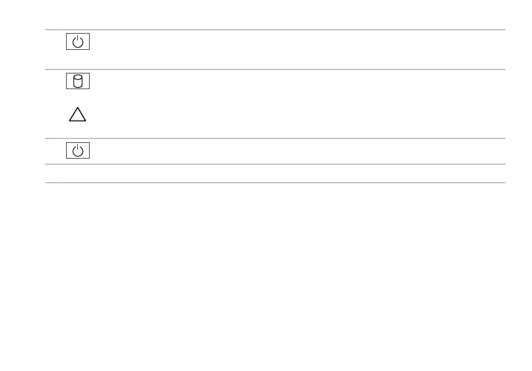Click the power icon in the top row
This screenshot has width=532, height=371.
coord(78,41)
